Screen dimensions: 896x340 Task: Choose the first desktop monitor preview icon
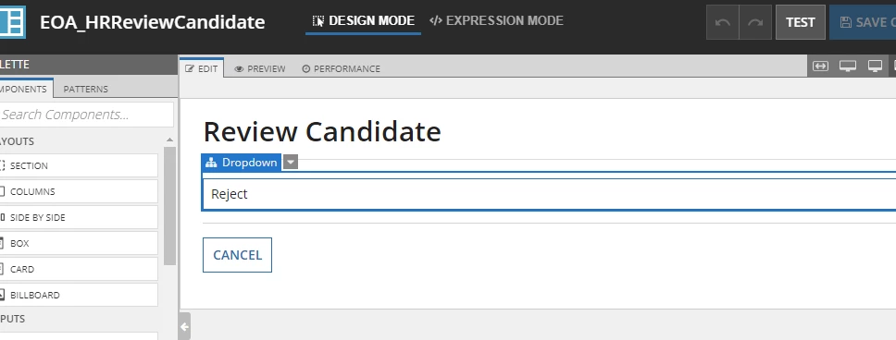click(848, 67)
